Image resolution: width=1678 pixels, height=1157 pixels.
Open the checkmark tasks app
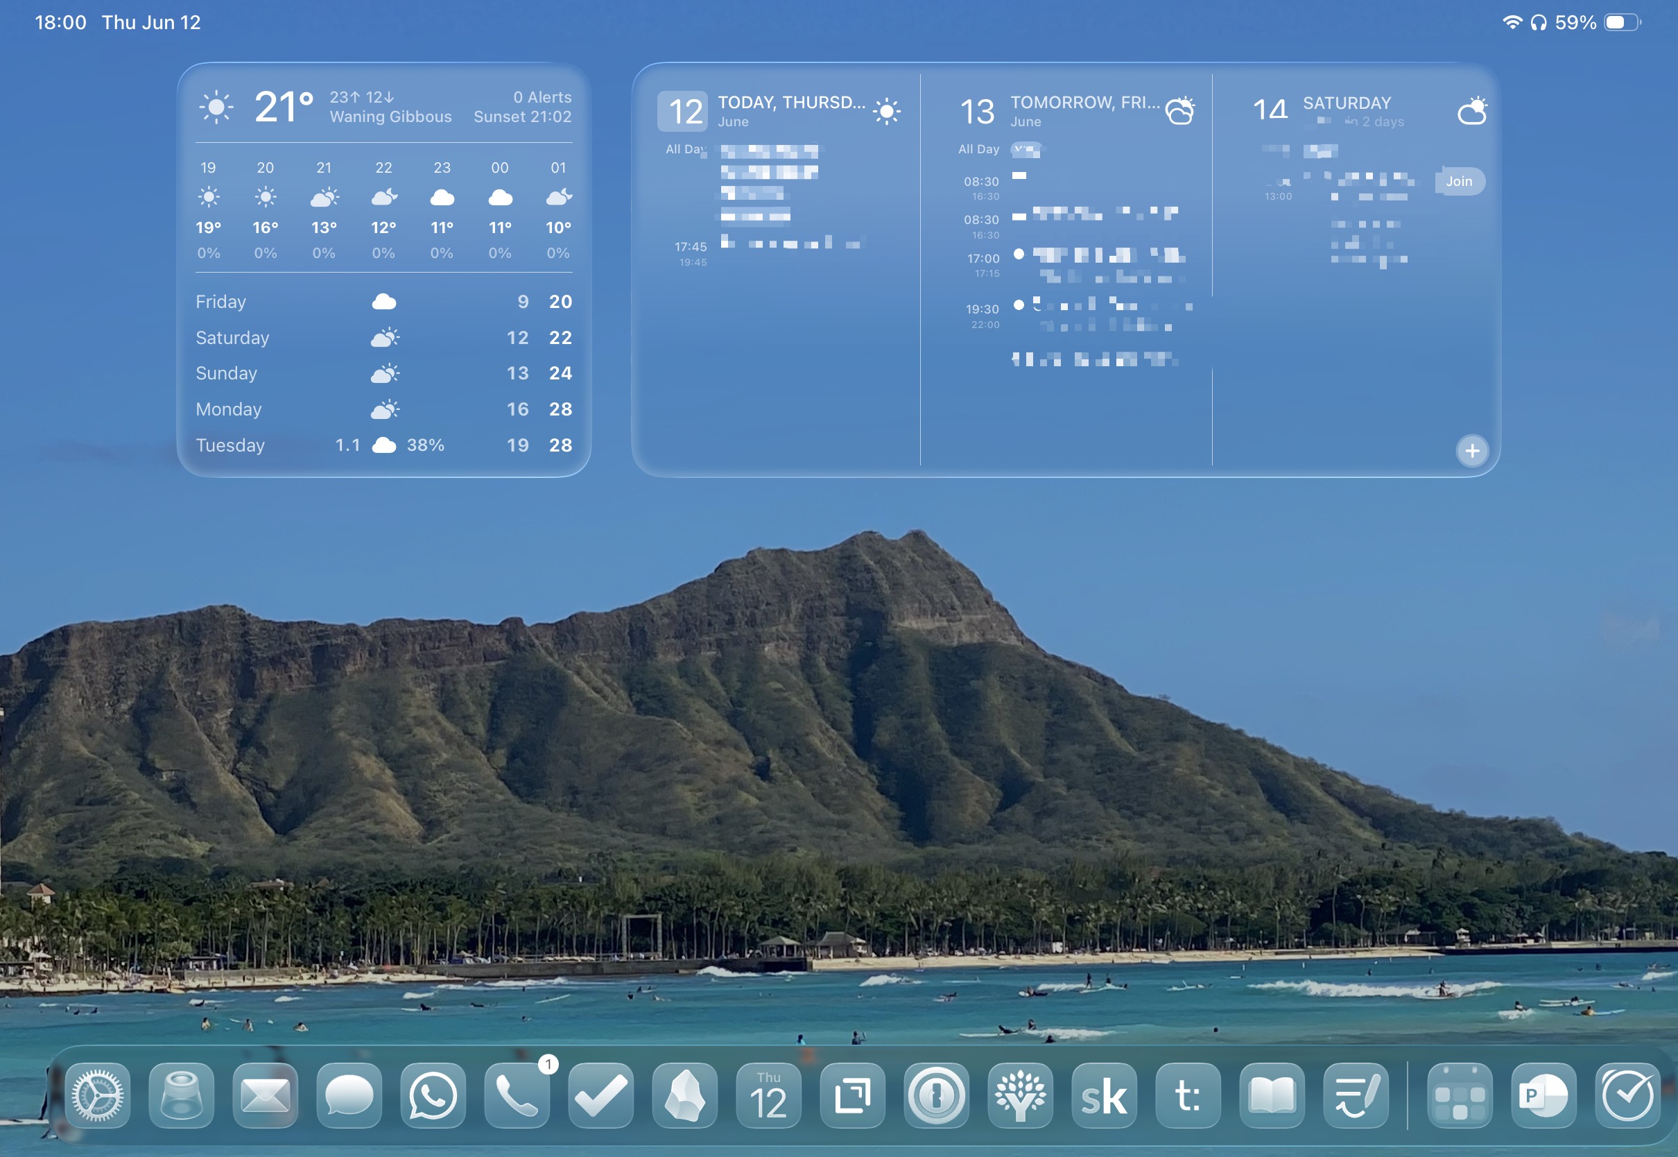[x=600, y=1095]
